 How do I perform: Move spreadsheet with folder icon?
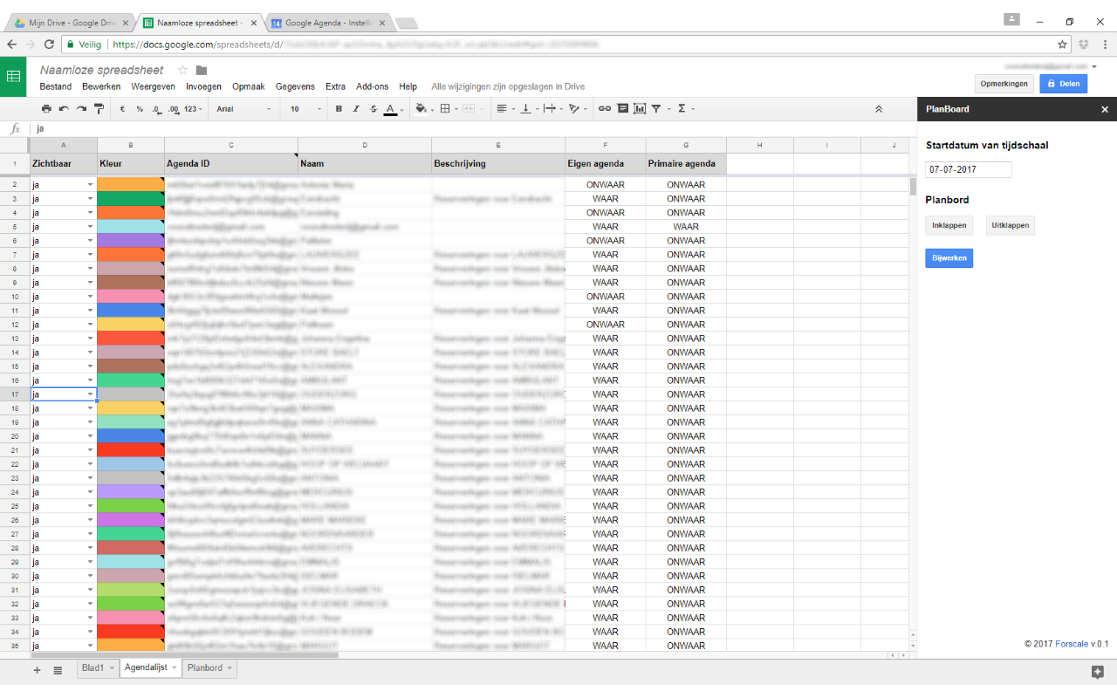point(202,70)
